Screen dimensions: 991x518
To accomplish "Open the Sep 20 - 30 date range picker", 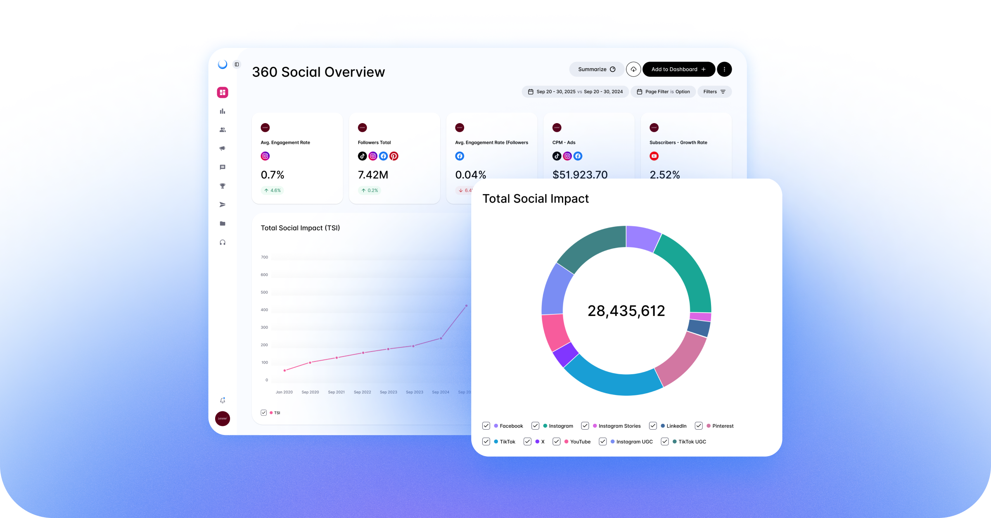I will point(575,92).
